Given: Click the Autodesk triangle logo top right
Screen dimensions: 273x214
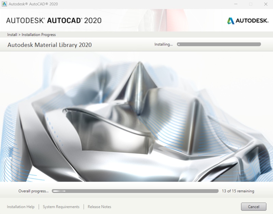Looking at the screenshot, I should click(x=232, y=21).
